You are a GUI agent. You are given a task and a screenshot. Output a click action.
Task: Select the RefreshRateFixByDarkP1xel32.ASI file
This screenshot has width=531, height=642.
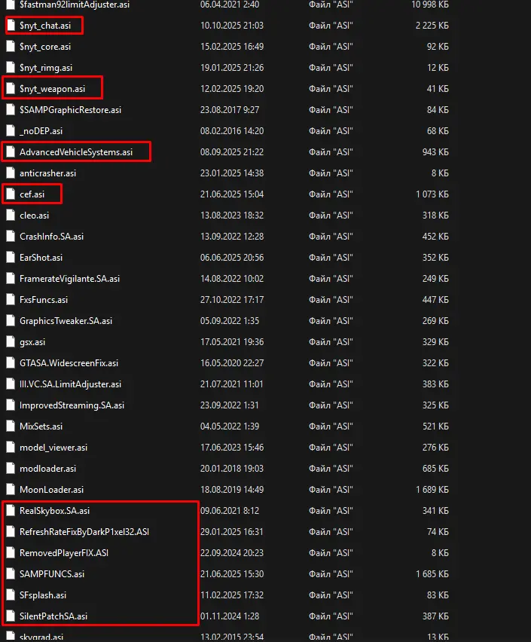[84, 532]
